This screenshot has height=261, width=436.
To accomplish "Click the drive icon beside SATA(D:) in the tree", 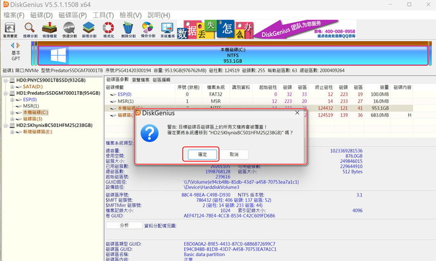I will (19, 87).
